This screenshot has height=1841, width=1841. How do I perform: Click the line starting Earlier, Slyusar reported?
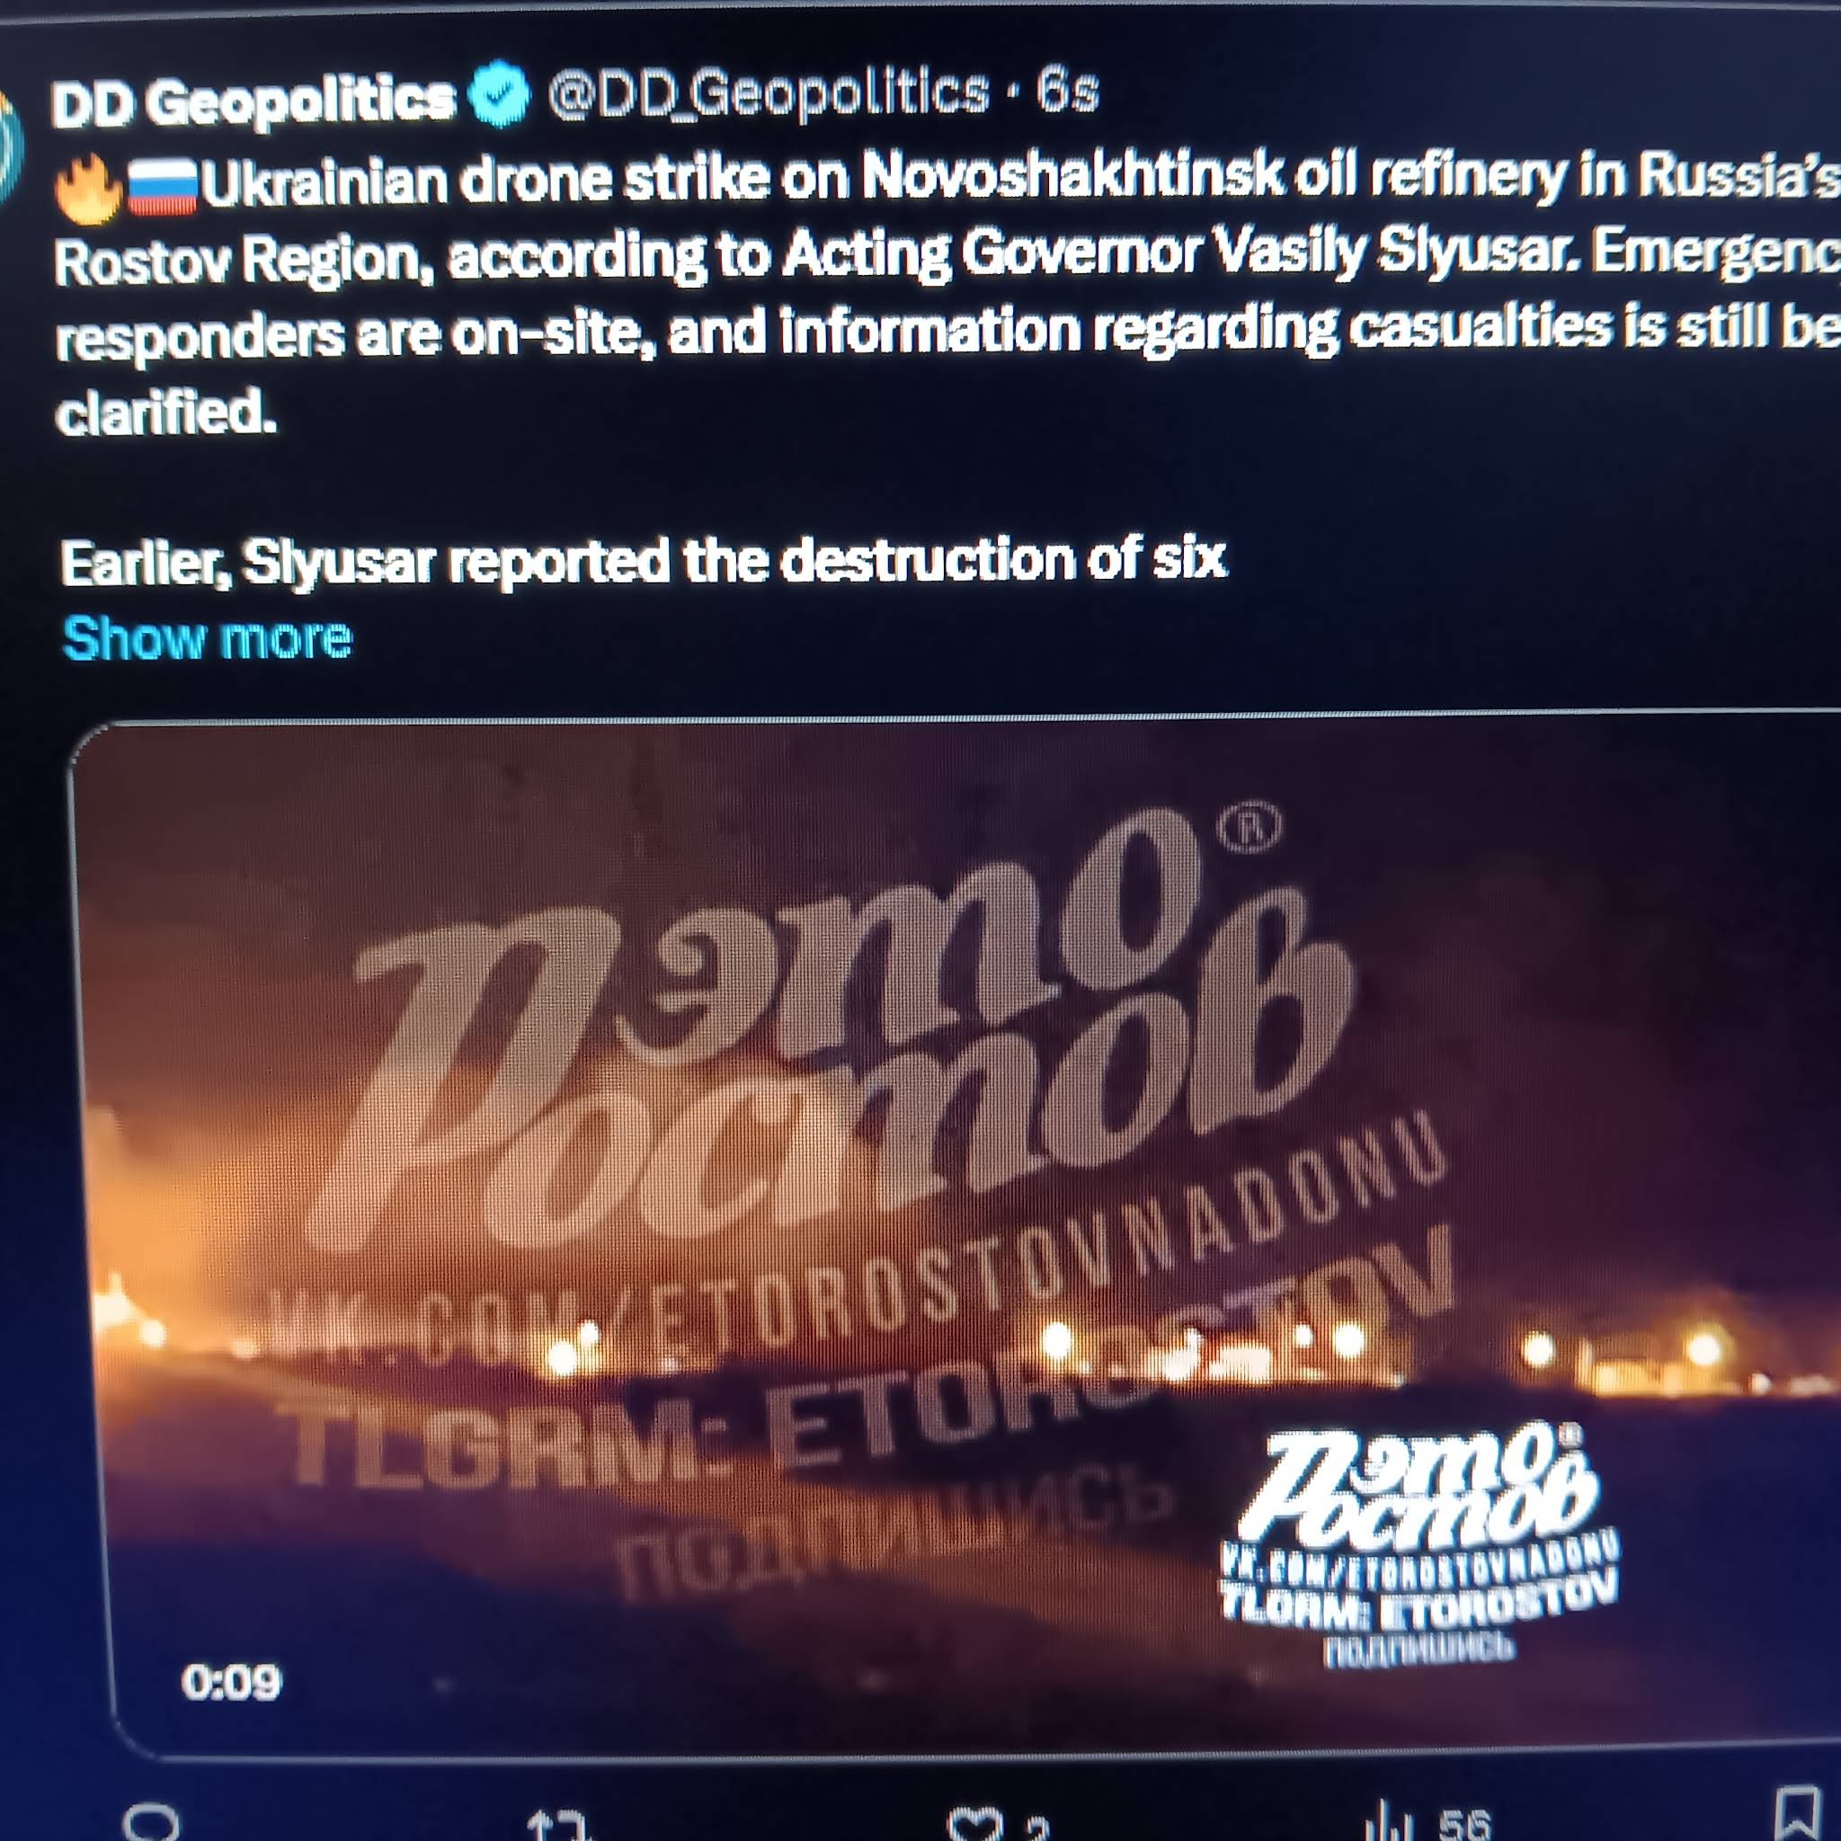pos(644,561)
